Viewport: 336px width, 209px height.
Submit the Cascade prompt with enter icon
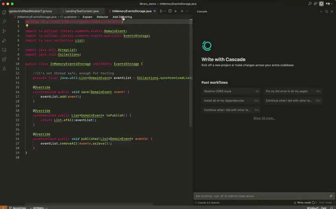[331, 196]
